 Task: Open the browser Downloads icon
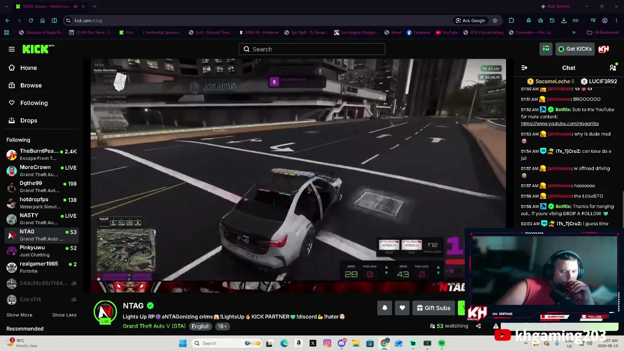click(564, 20)
